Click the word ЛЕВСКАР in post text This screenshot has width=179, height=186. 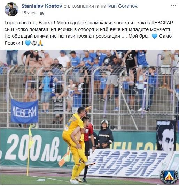pyautogui.click(x=162, y=23)
